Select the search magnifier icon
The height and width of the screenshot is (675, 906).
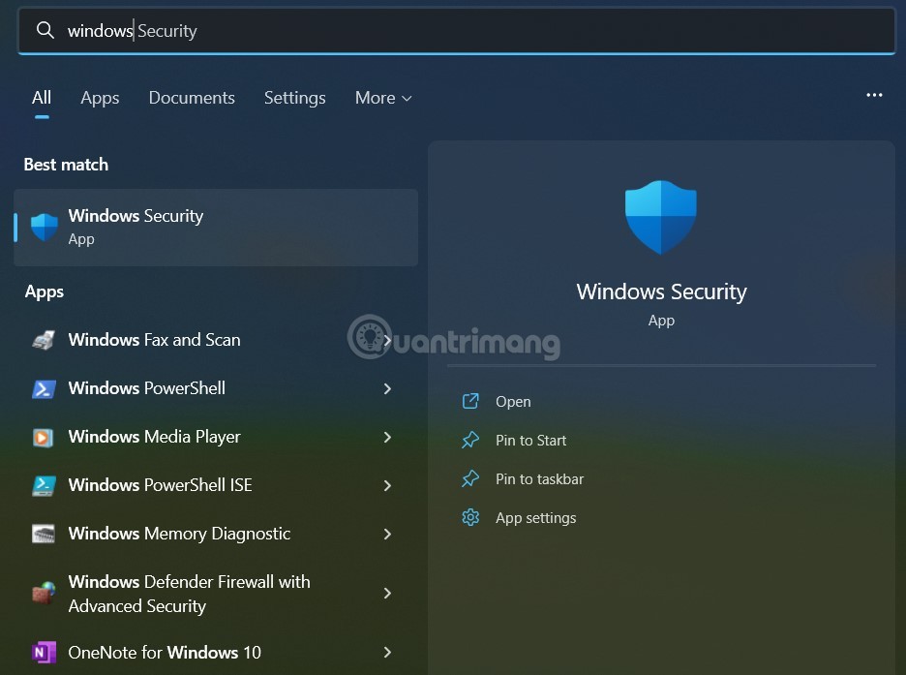[x=44, y=30]
